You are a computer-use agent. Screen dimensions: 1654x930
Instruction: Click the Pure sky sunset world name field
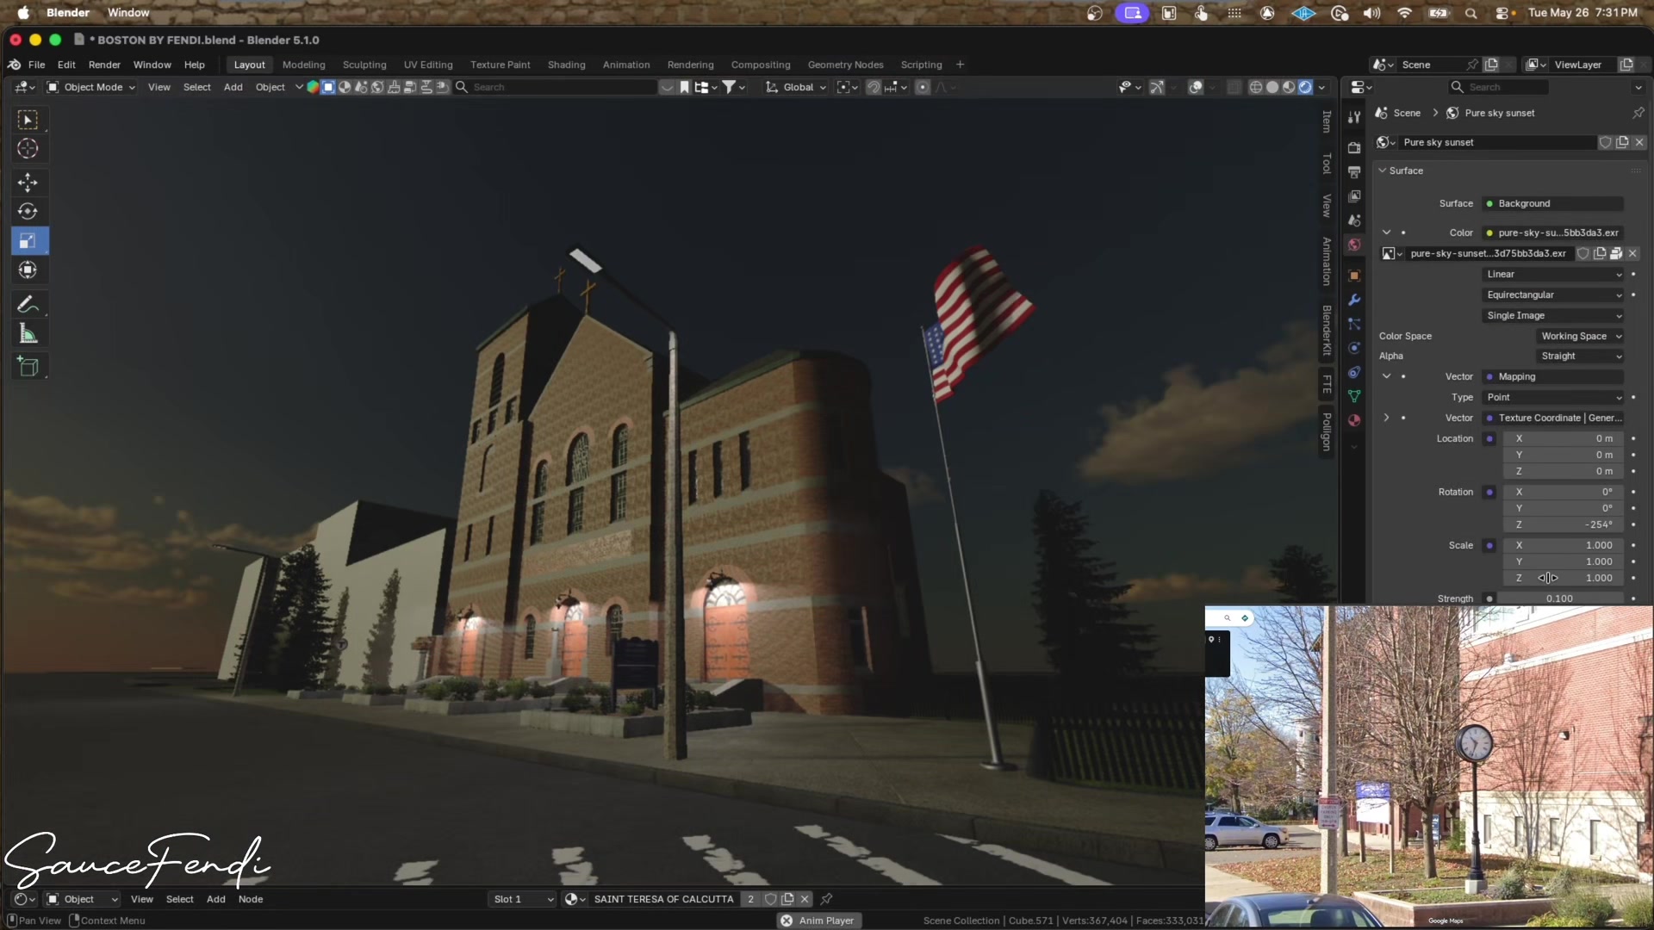tap(1497, 142)
